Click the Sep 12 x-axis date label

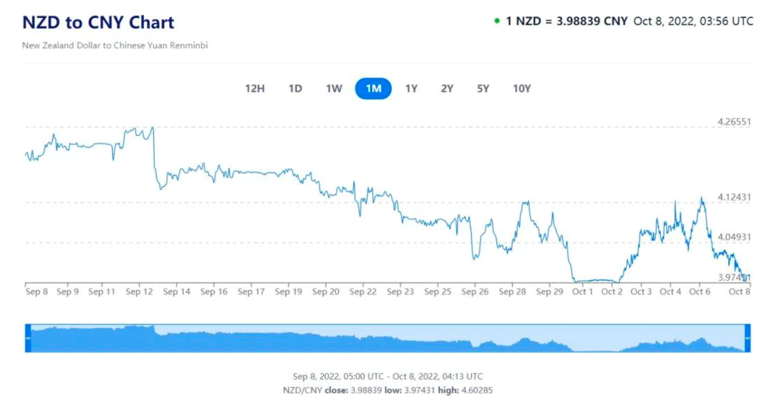click(140, 292)
